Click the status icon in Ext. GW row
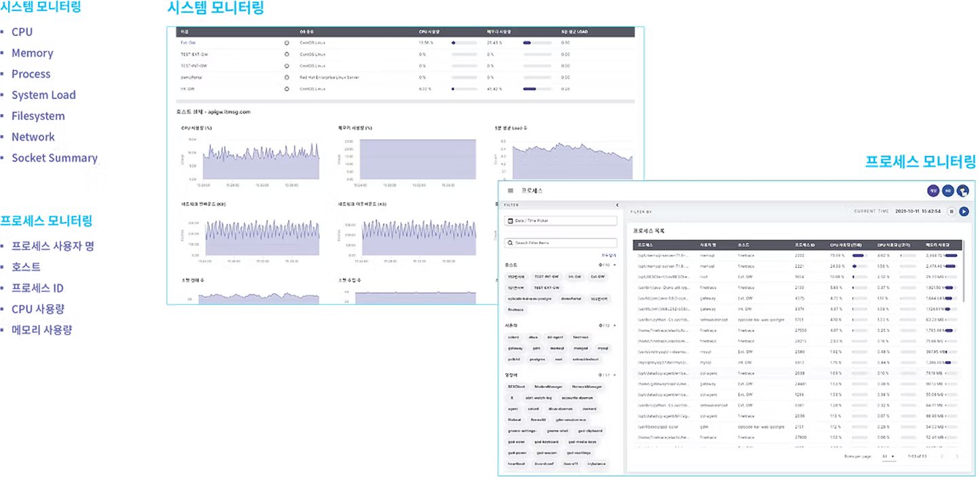 [x=287, y=43]
